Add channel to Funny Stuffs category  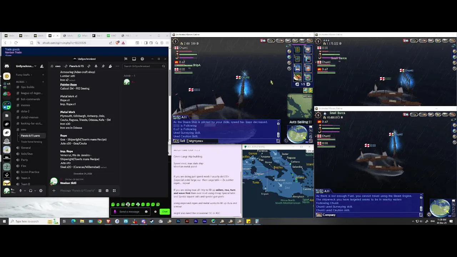[x=43, y=75]
